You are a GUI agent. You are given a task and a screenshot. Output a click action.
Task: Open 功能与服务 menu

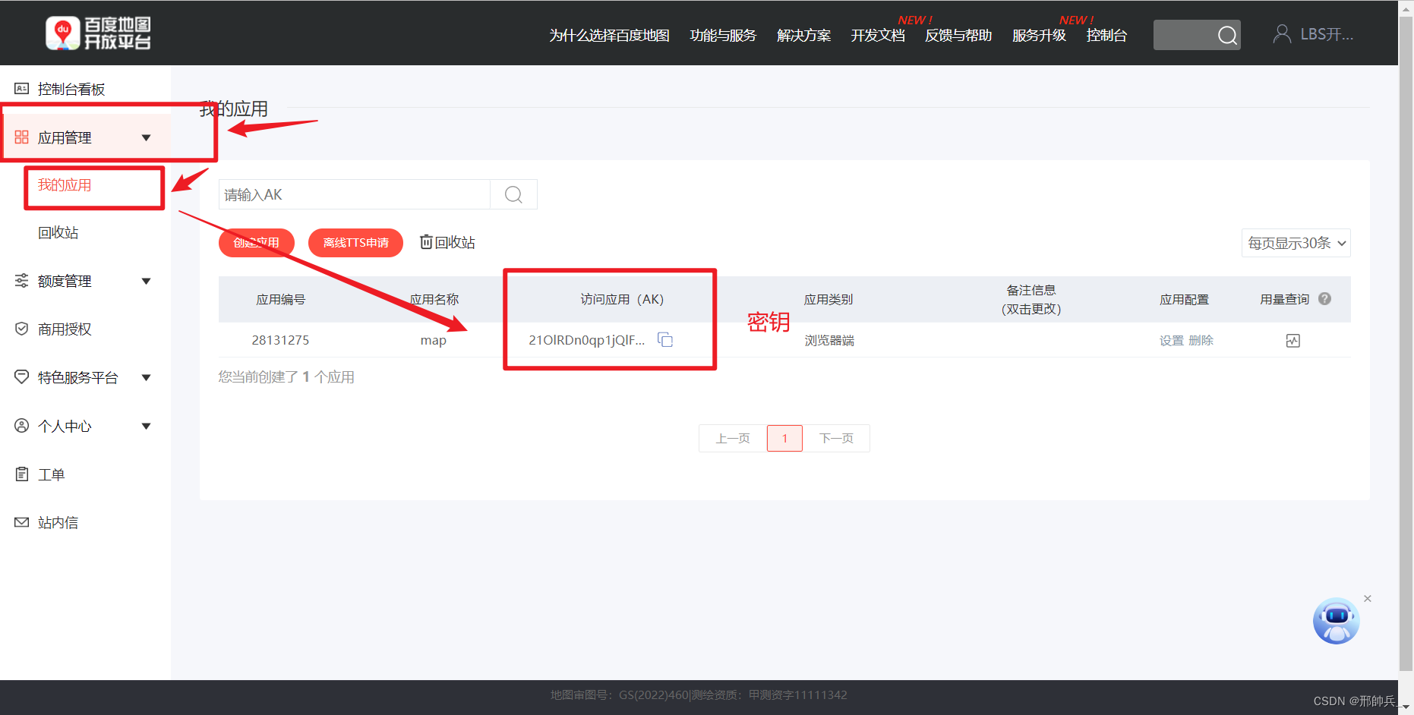click(x=723, y=35)
